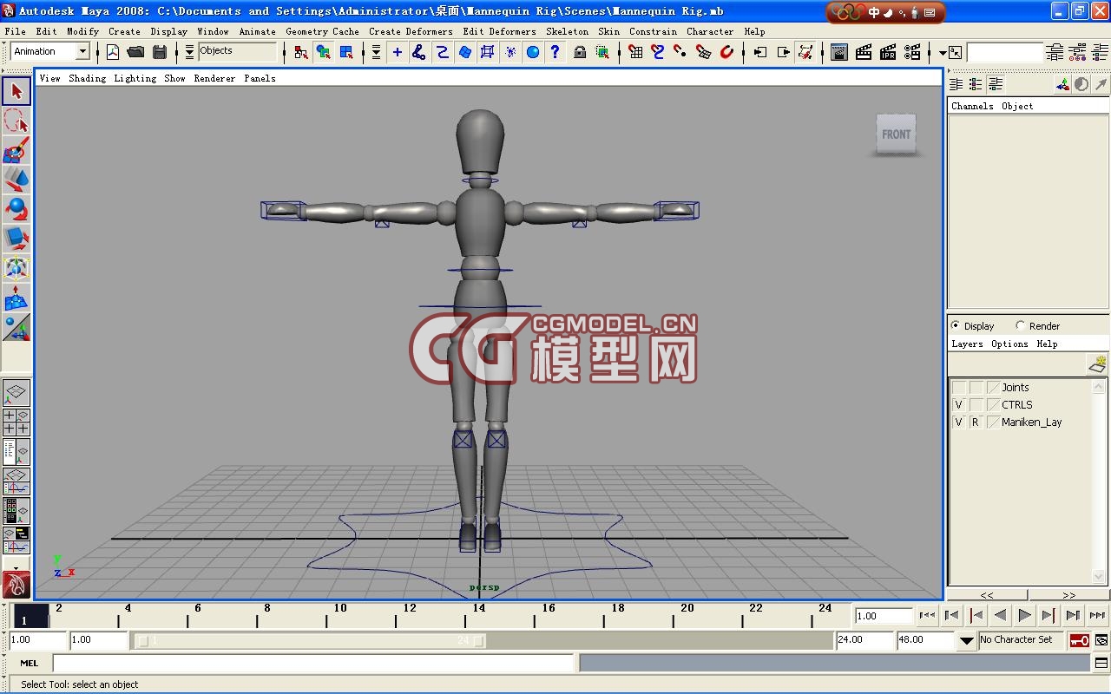Go to start of playback range
The width and height of the screenshot is (1111, 694).
click(x=927, y=615)
